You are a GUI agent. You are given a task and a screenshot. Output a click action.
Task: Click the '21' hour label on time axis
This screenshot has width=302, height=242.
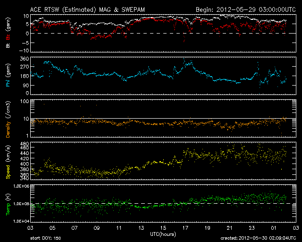230,228
